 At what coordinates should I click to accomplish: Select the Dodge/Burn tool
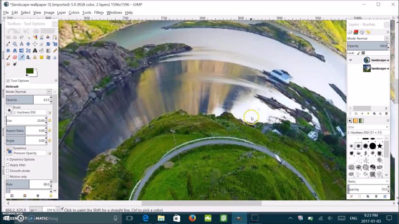pyautogui.click(x=15, y=64)
